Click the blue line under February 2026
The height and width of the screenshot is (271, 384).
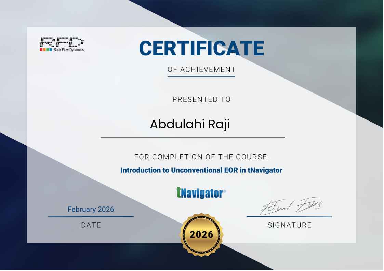coord(91,216)
